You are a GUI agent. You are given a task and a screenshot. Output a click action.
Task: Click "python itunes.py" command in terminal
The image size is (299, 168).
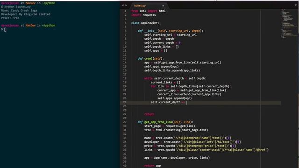(x=17, y=7)
